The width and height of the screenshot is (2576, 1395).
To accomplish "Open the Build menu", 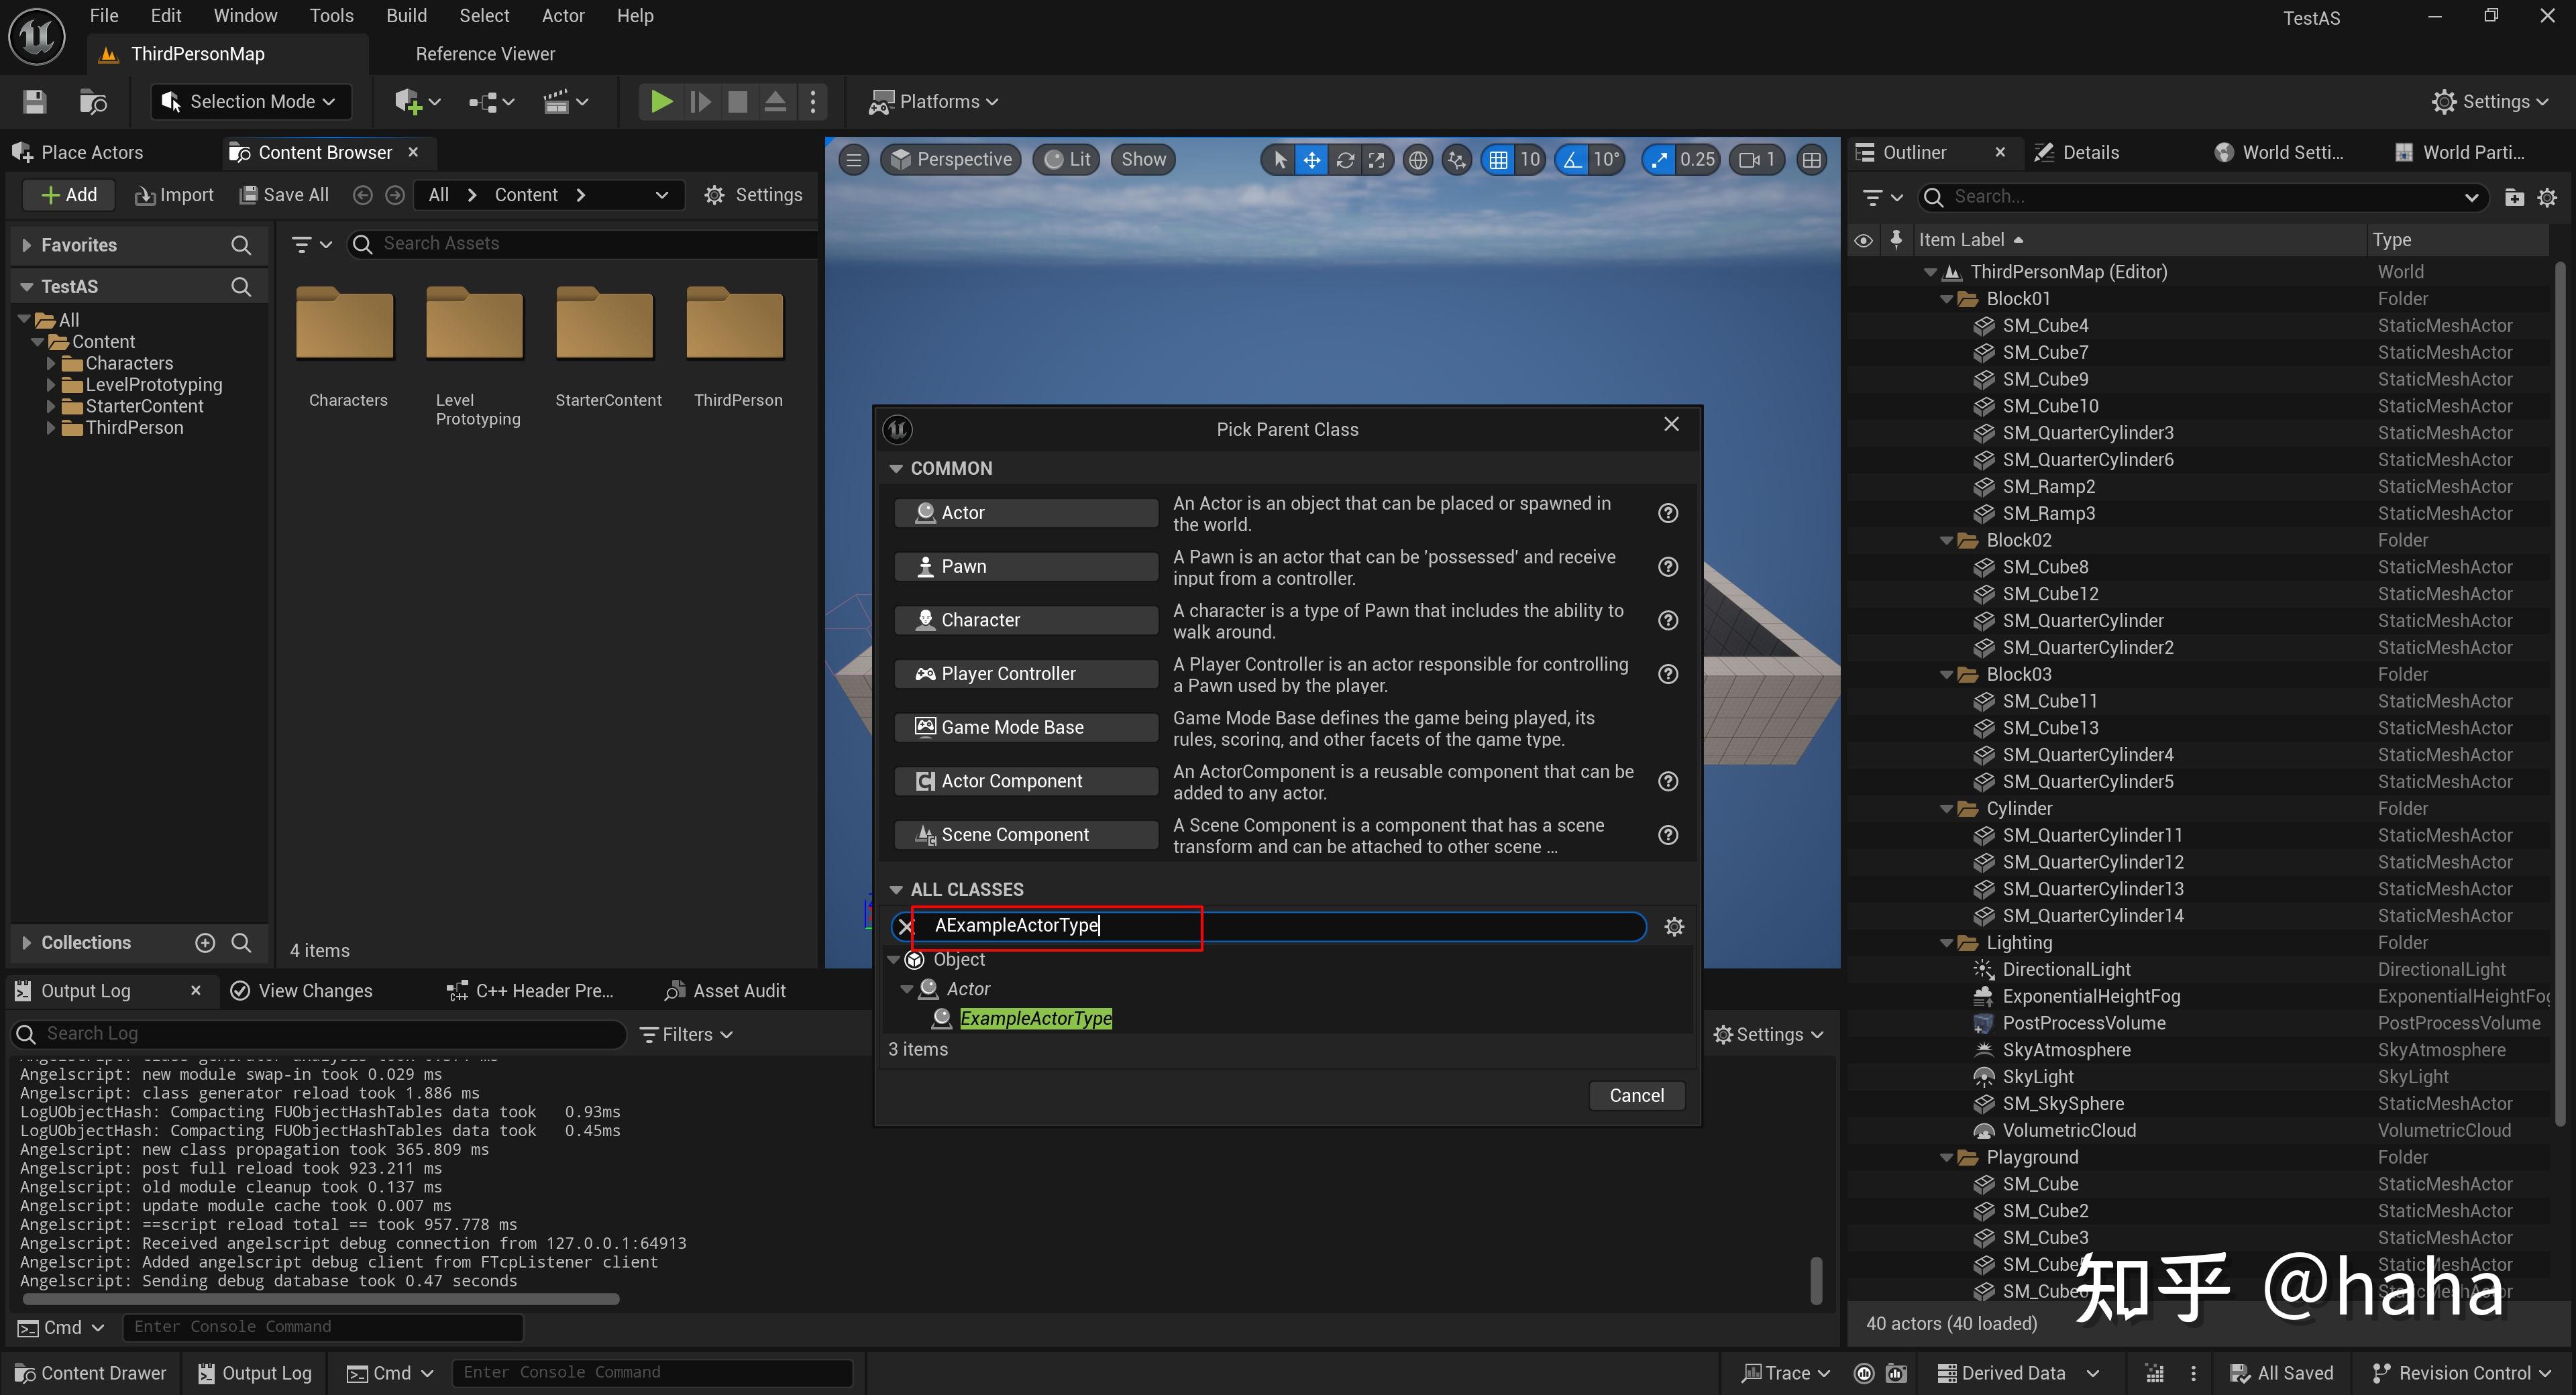I will [x=406, y=16].
